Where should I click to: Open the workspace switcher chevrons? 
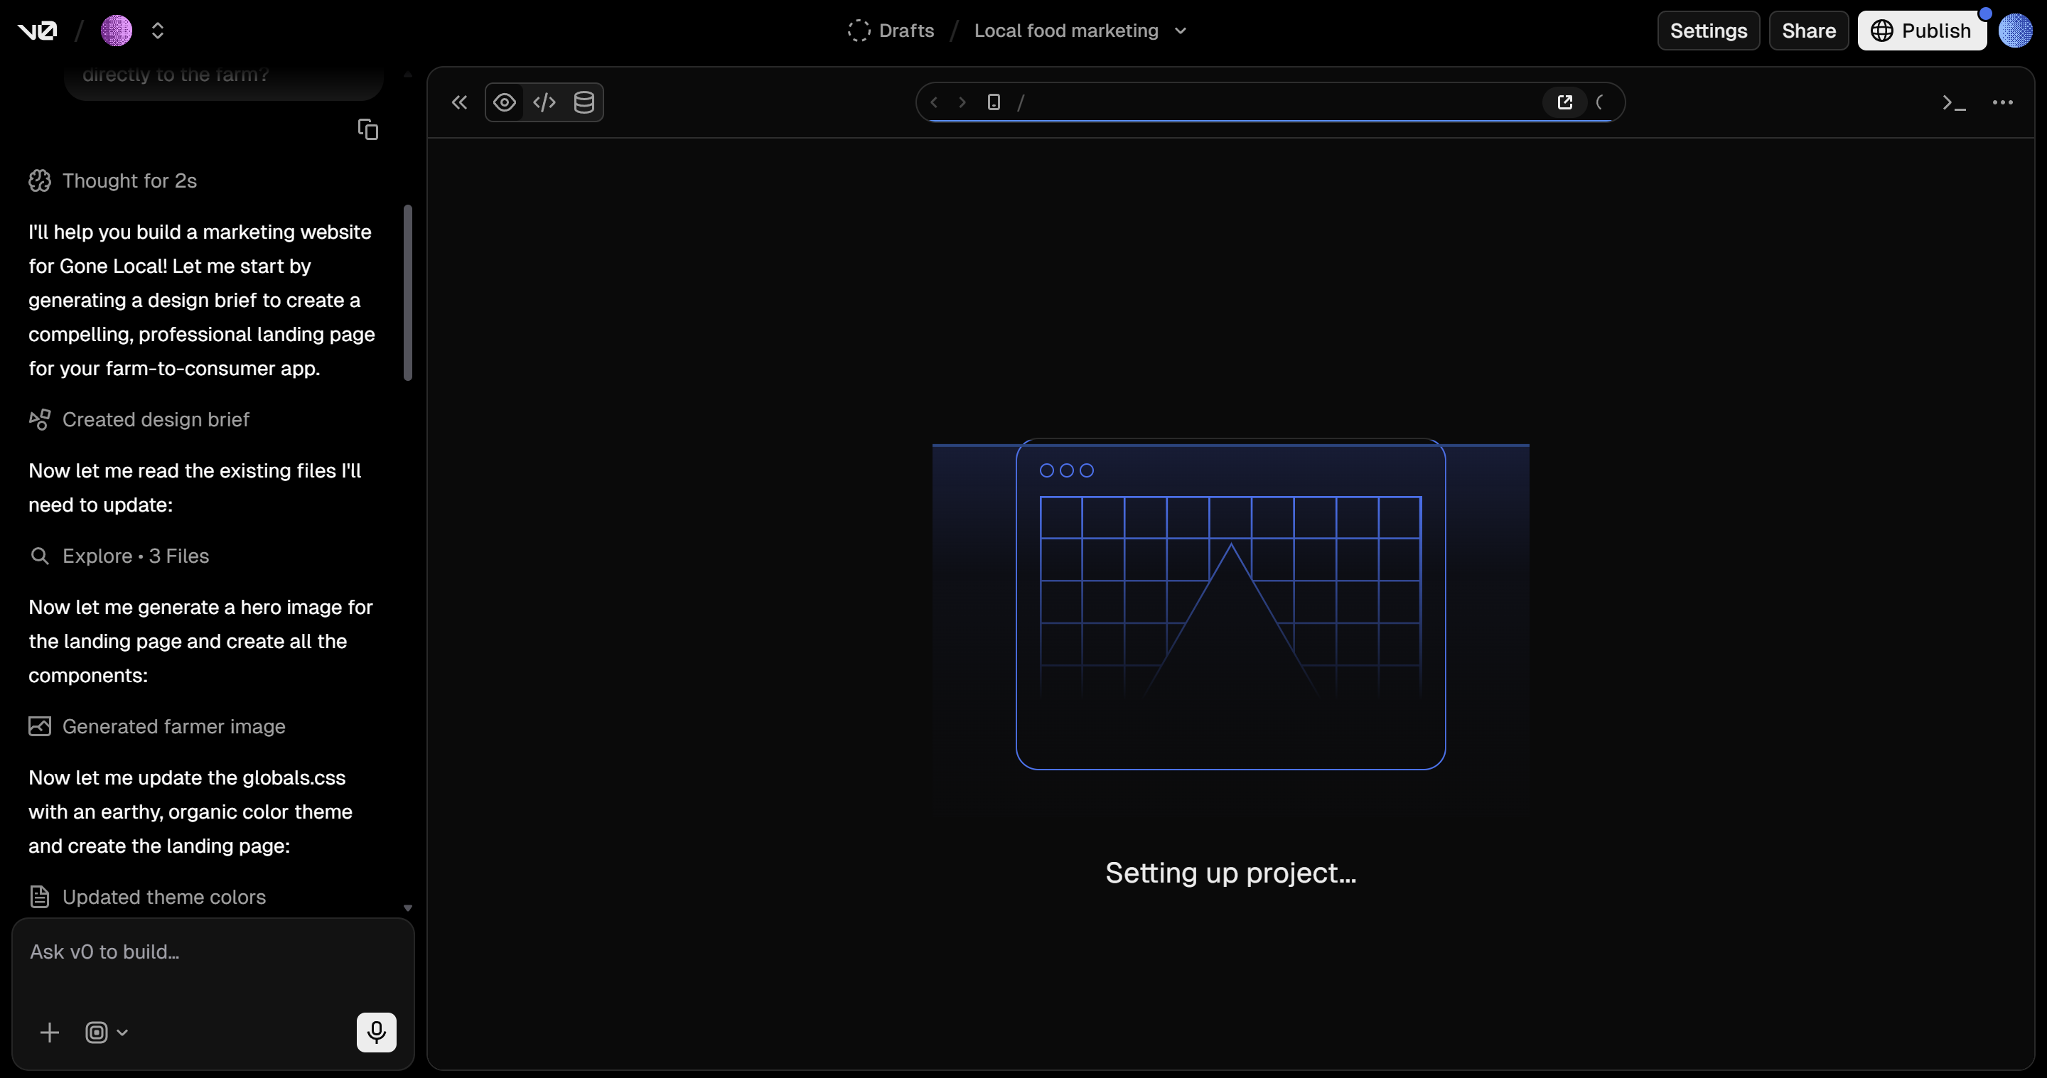point(157,30)
